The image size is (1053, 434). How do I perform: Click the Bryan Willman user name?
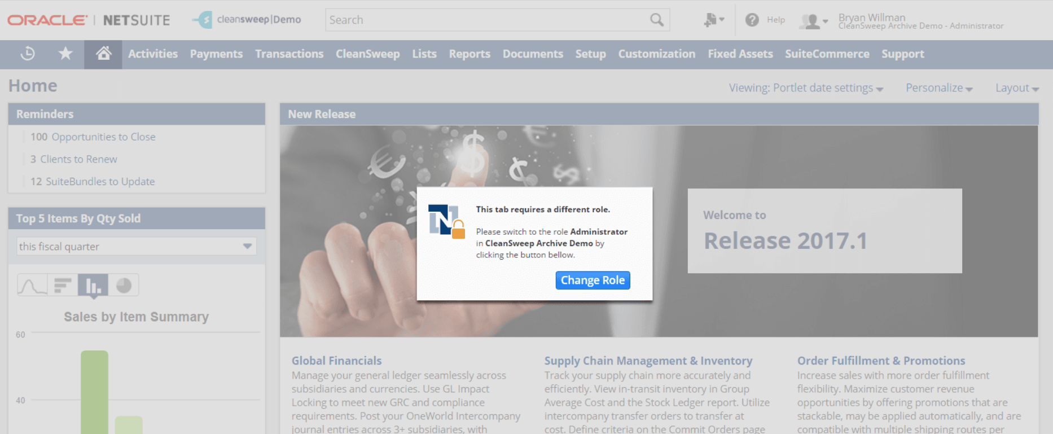coord(872,17)
